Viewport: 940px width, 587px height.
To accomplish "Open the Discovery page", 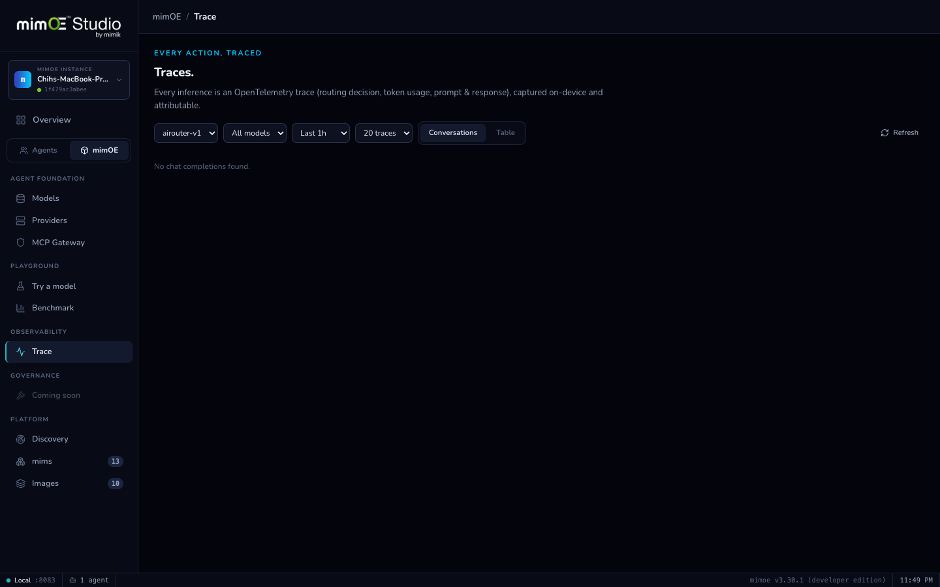I will [69, 439].
